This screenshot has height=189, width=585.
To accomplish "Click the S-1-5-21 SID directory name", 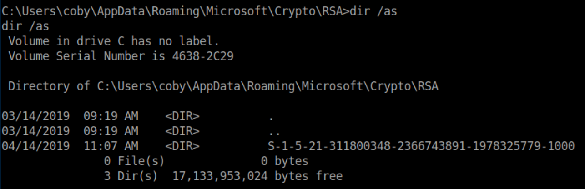I will 421,146.
